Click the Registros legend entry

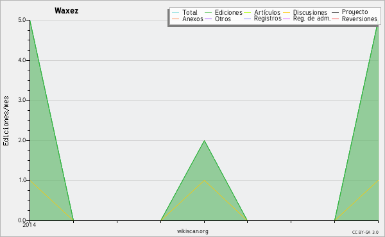(x=262, y=19)
